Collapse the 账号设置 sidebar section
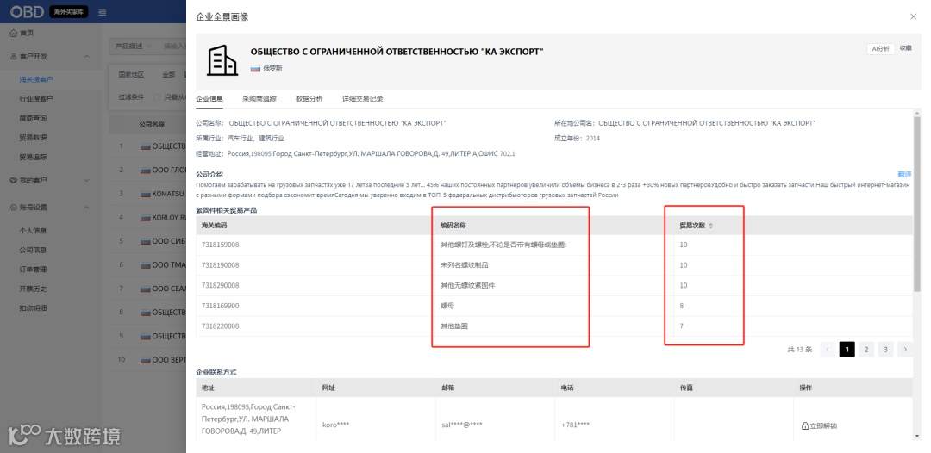931x453 pixels. click(87, 208)
